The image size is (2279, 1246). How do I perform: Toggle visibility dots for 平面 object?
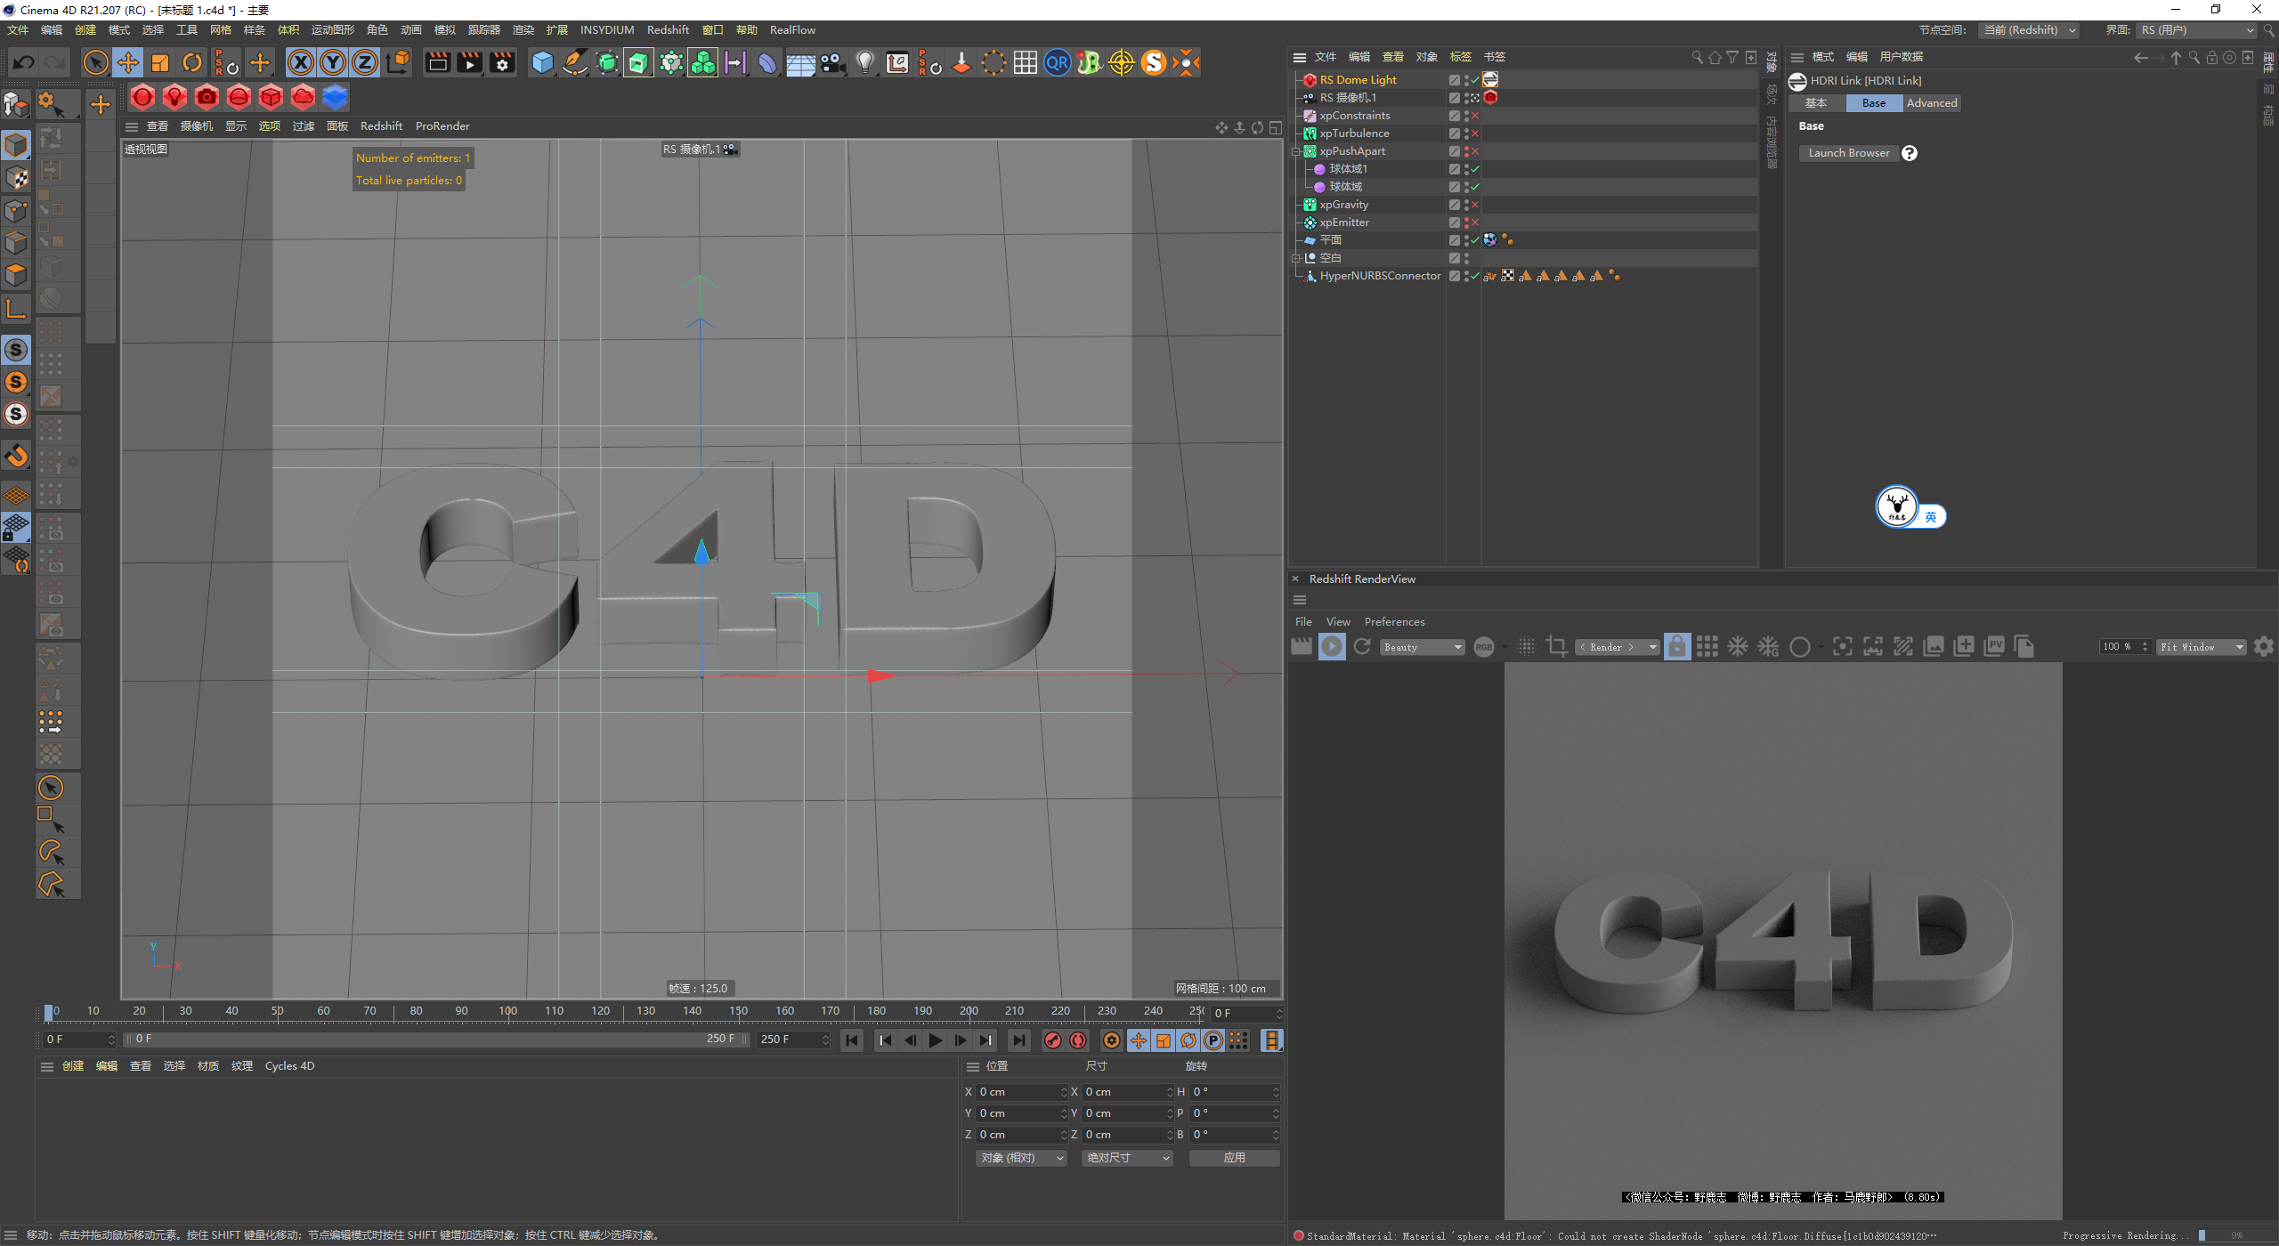click(x=1466, y=240)
